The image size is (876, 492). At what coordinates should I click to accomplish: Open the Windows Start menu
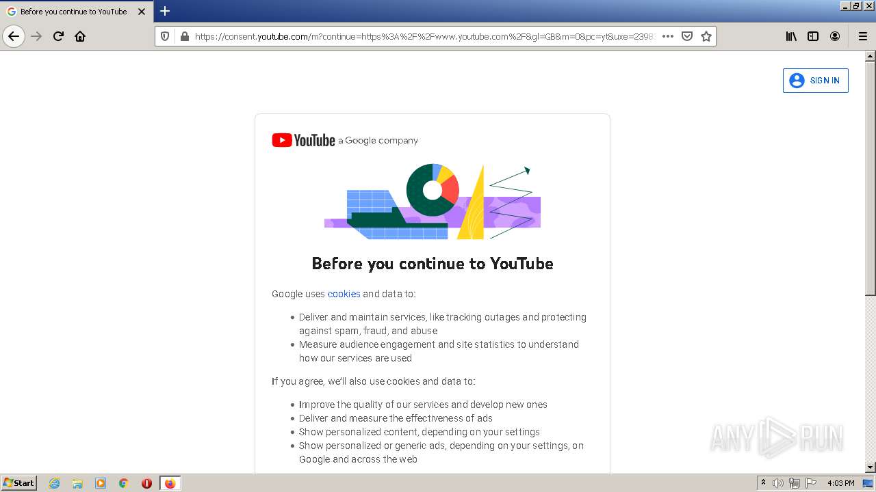(x=19, y=482)
